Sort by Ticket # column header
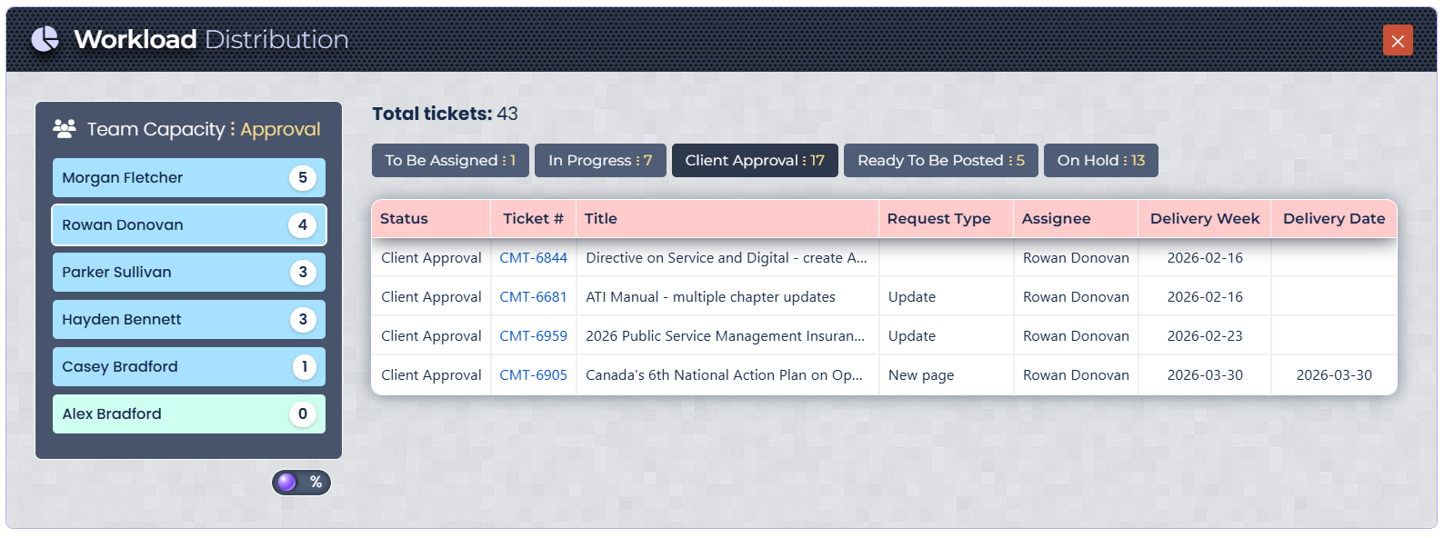The width and height of the screenshot is (1444, 538). [533, 219]
